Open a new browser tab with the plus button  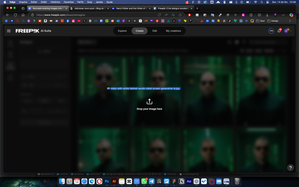coord(197,8)
